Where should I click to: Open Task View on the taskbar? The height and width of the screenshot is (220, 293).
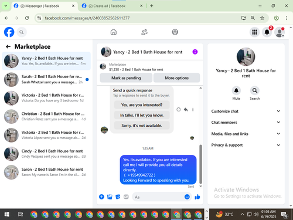(21, 214)
